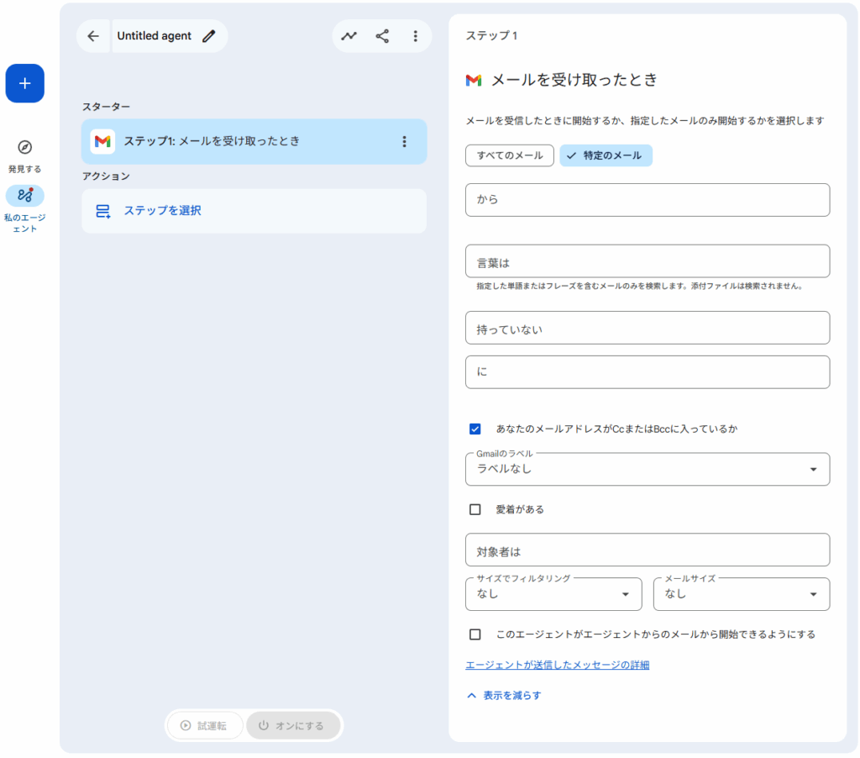Open the 発見する compass icon
This screenshot has height=758, width=860.
pos(24,148)
